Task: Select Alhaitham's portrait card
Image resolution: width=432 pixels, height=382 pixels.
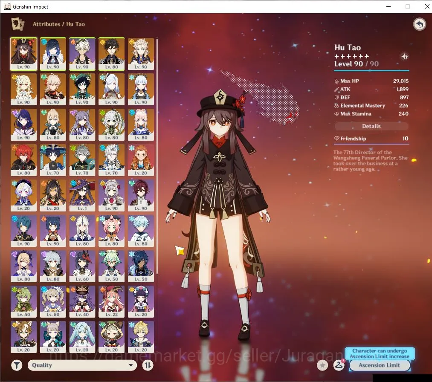Action: tap(82, 160)
